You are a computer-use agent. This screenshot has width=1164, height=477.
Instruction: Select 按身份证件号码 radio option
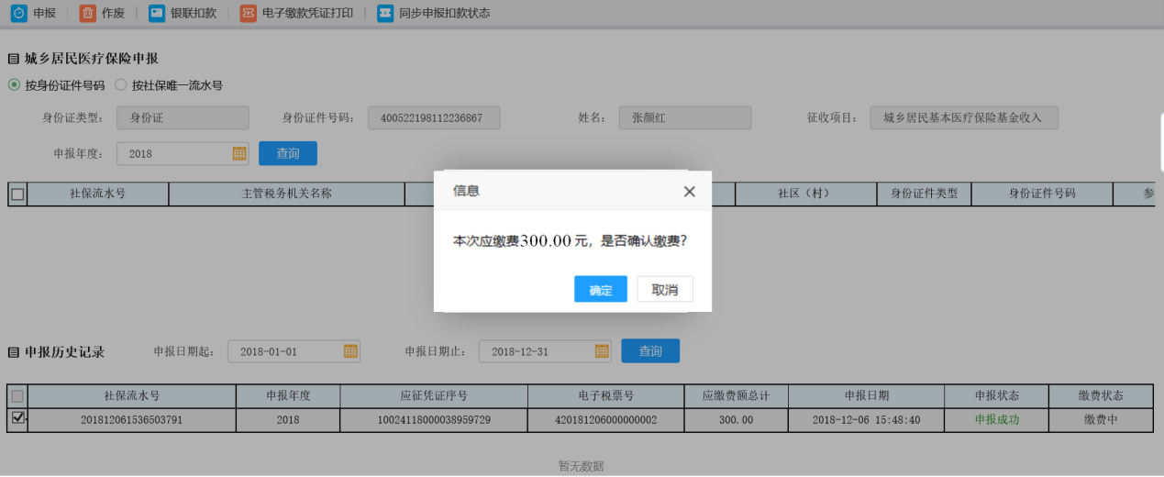click(14, 85)
